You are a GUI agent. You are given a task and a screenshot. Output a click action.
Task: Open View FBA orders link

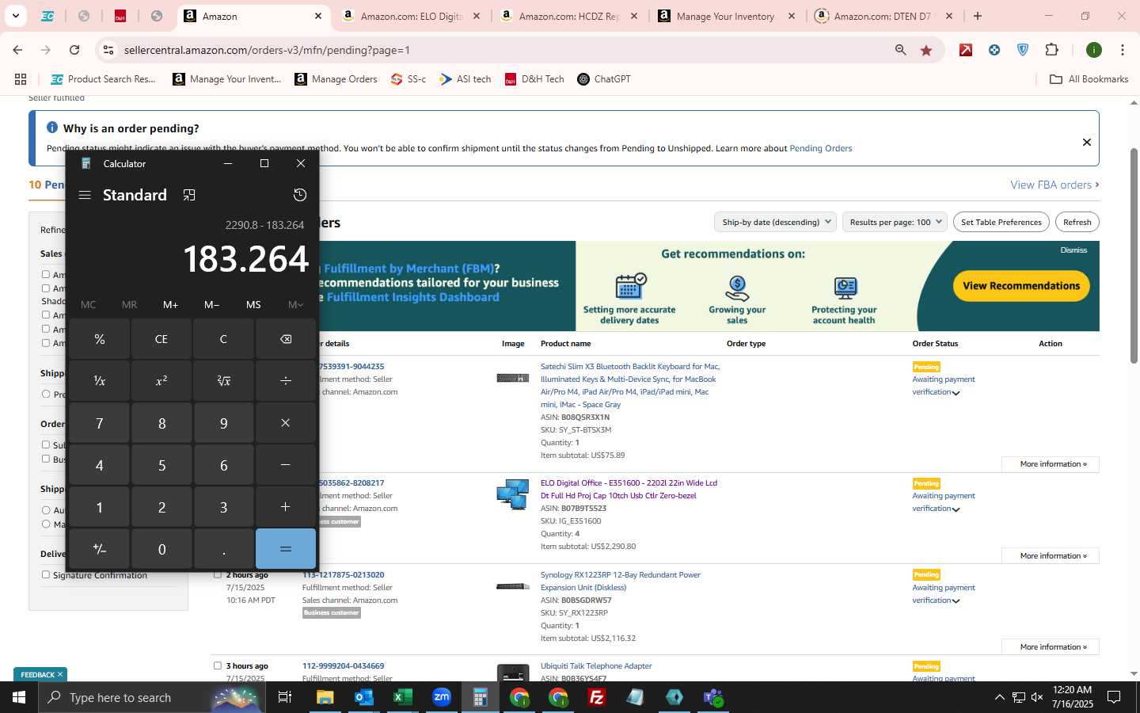[1054, 185]
